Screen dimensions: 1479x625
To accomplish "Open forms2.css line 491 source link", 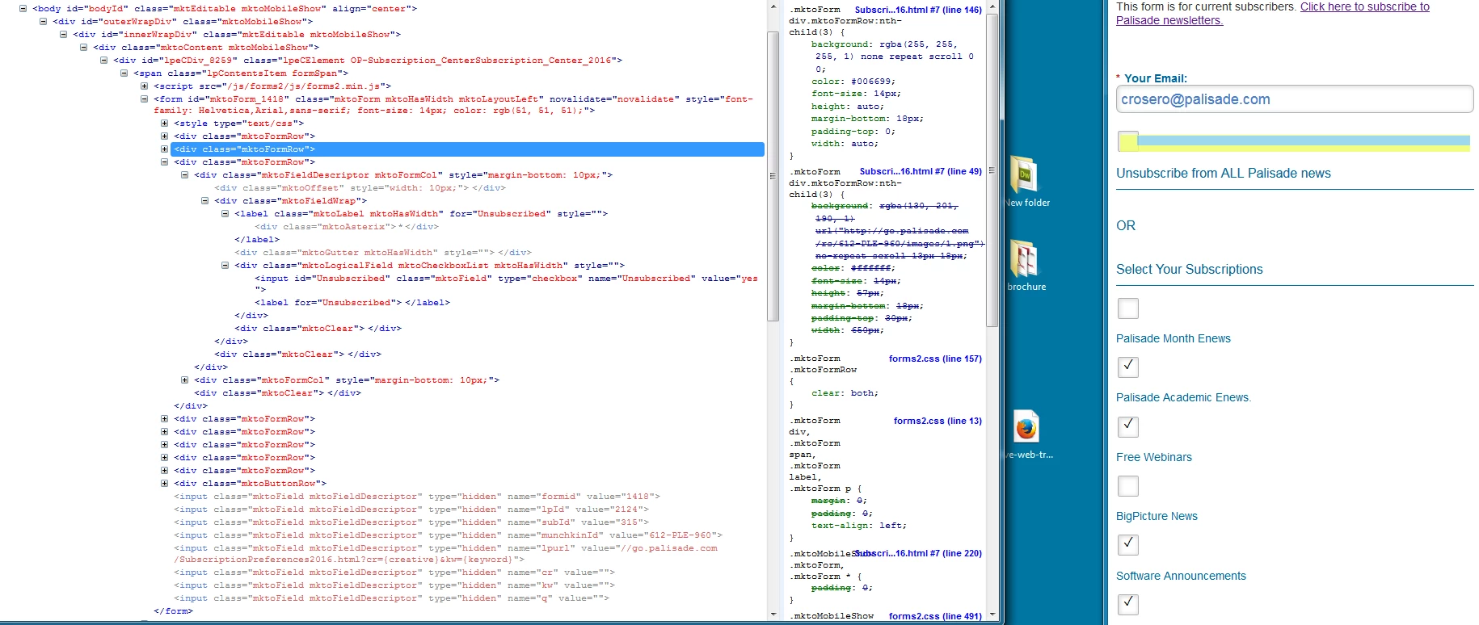I will pyautogui.click(x=935, y=616).
